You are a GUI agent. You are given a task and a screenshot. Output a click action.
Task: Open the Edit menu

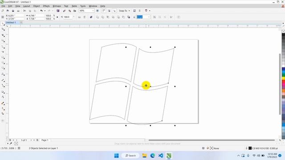10,6
